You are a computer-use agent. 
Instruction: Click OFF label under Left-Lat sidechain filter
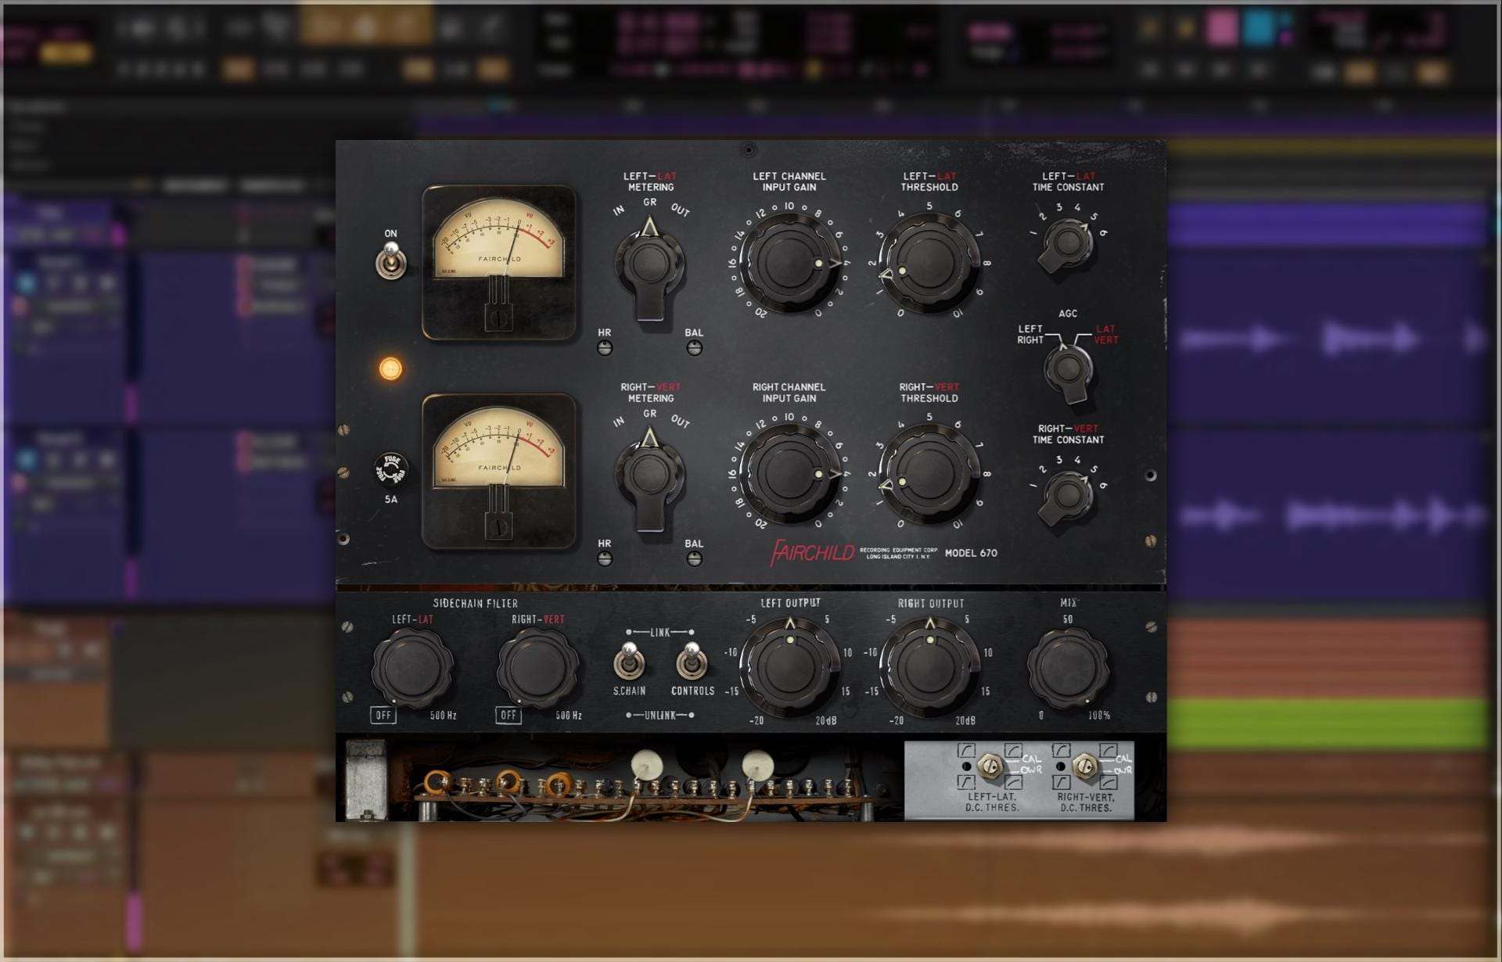pyautogui.click(x=383, y=715)
